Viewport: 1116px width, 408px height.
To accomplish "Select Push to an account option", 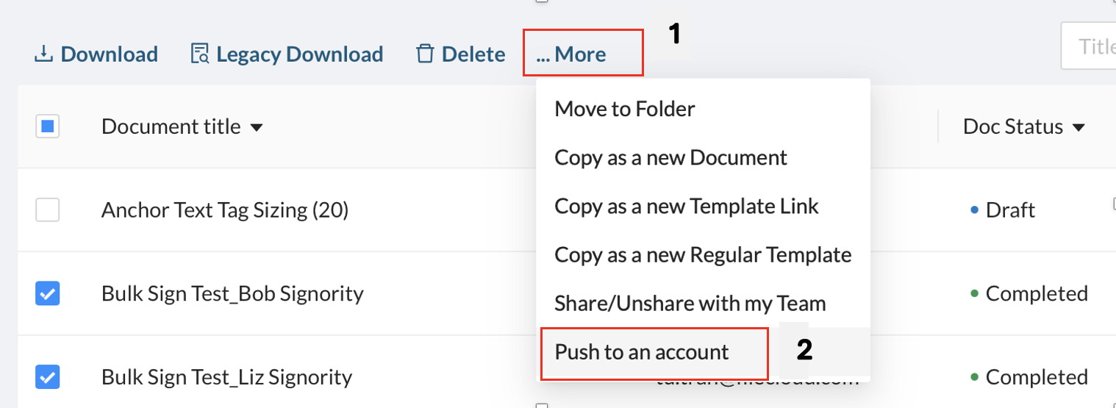I will (x=642, y=351).
